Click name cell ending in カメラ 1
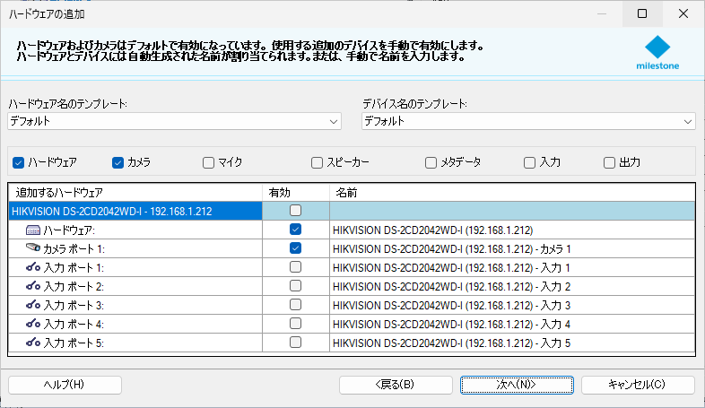Image resolution: width=705 pixels, height=408 pixels. [x=512, y=249]
